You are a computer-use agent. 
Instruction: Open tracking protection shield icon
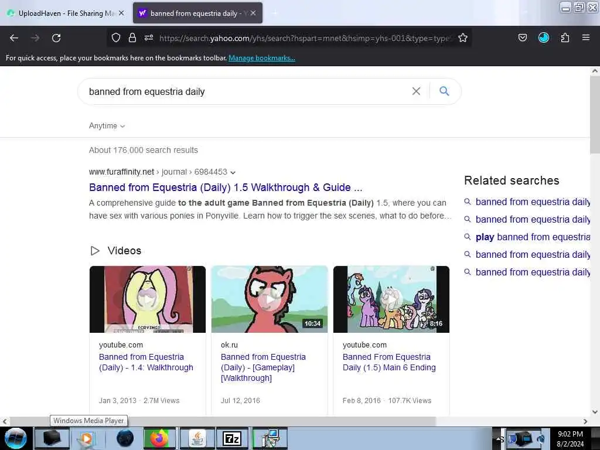[116, 37]
